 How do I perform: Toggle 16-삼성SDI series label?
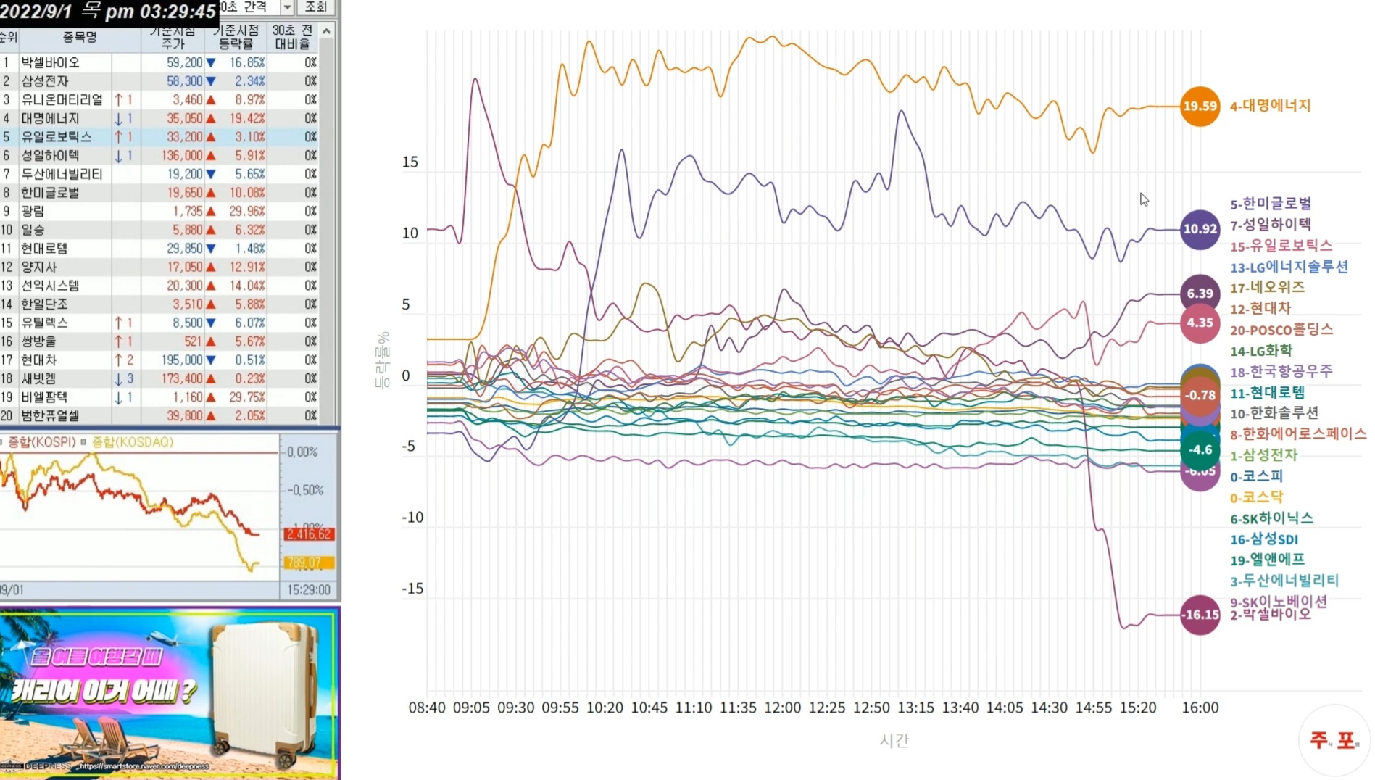click(1263, 539)
